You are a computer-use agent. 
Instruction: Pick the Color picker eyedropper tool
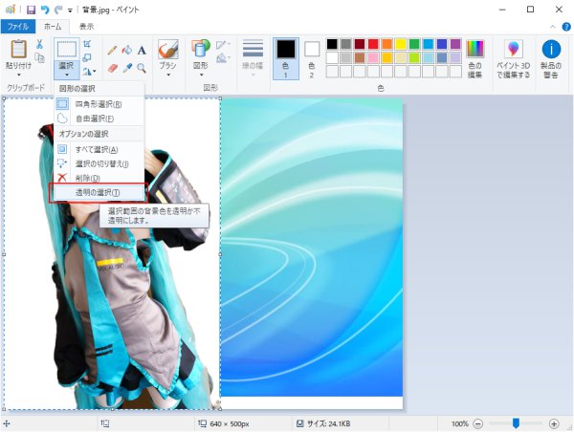coord(126,68)
